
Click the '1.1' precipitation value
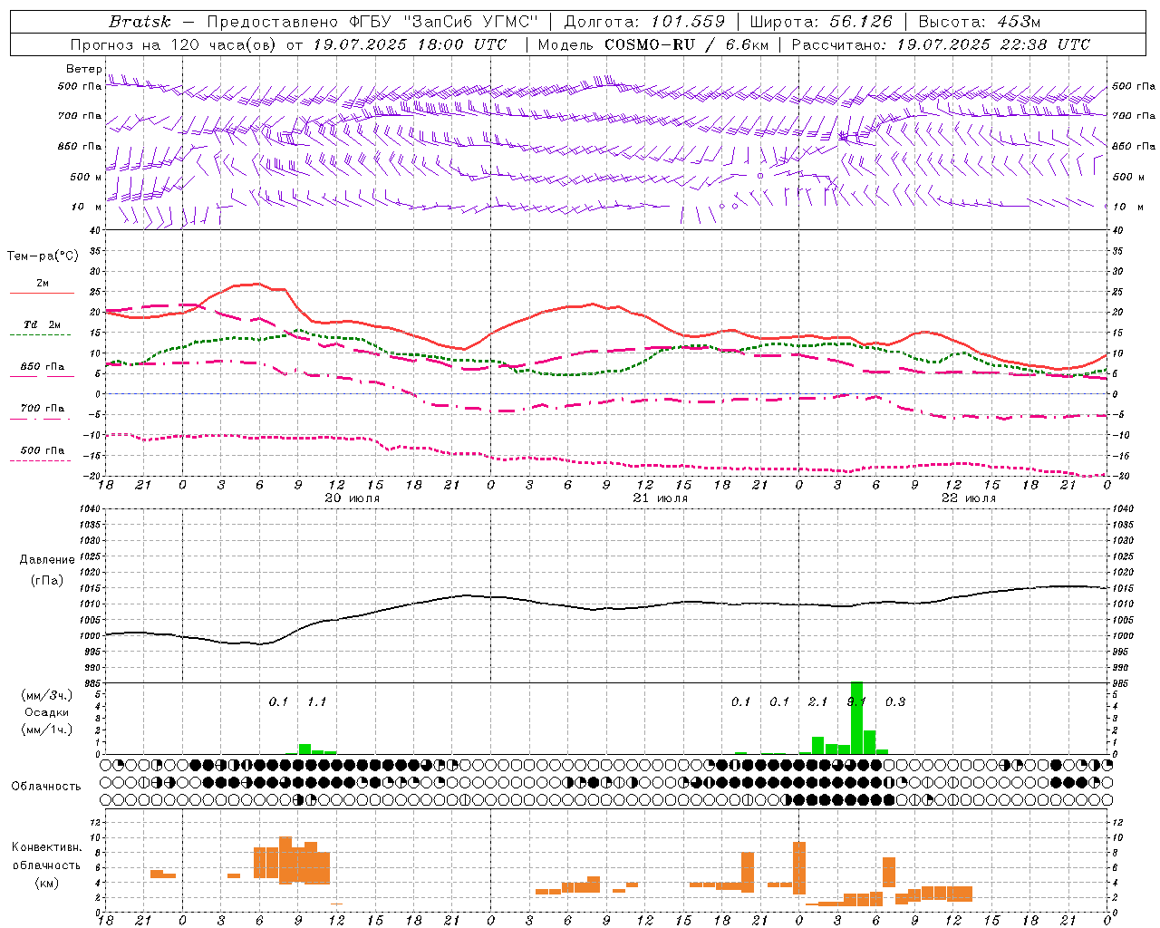[316, 702]
